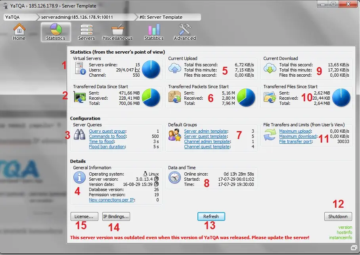
Task: Open the Channel admin template link
Action: pyautogui.click(x=207, y=141)
